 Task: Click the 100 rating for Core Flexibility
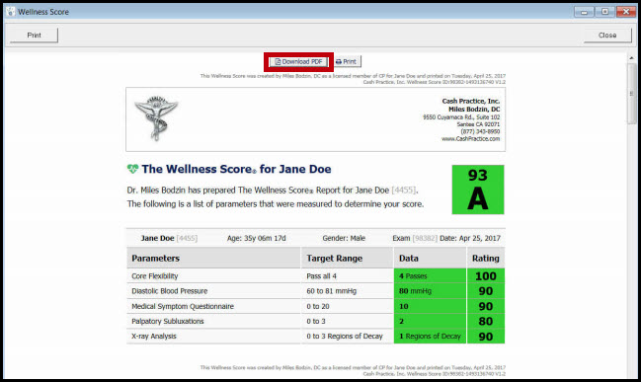click(x=486, y=276)
